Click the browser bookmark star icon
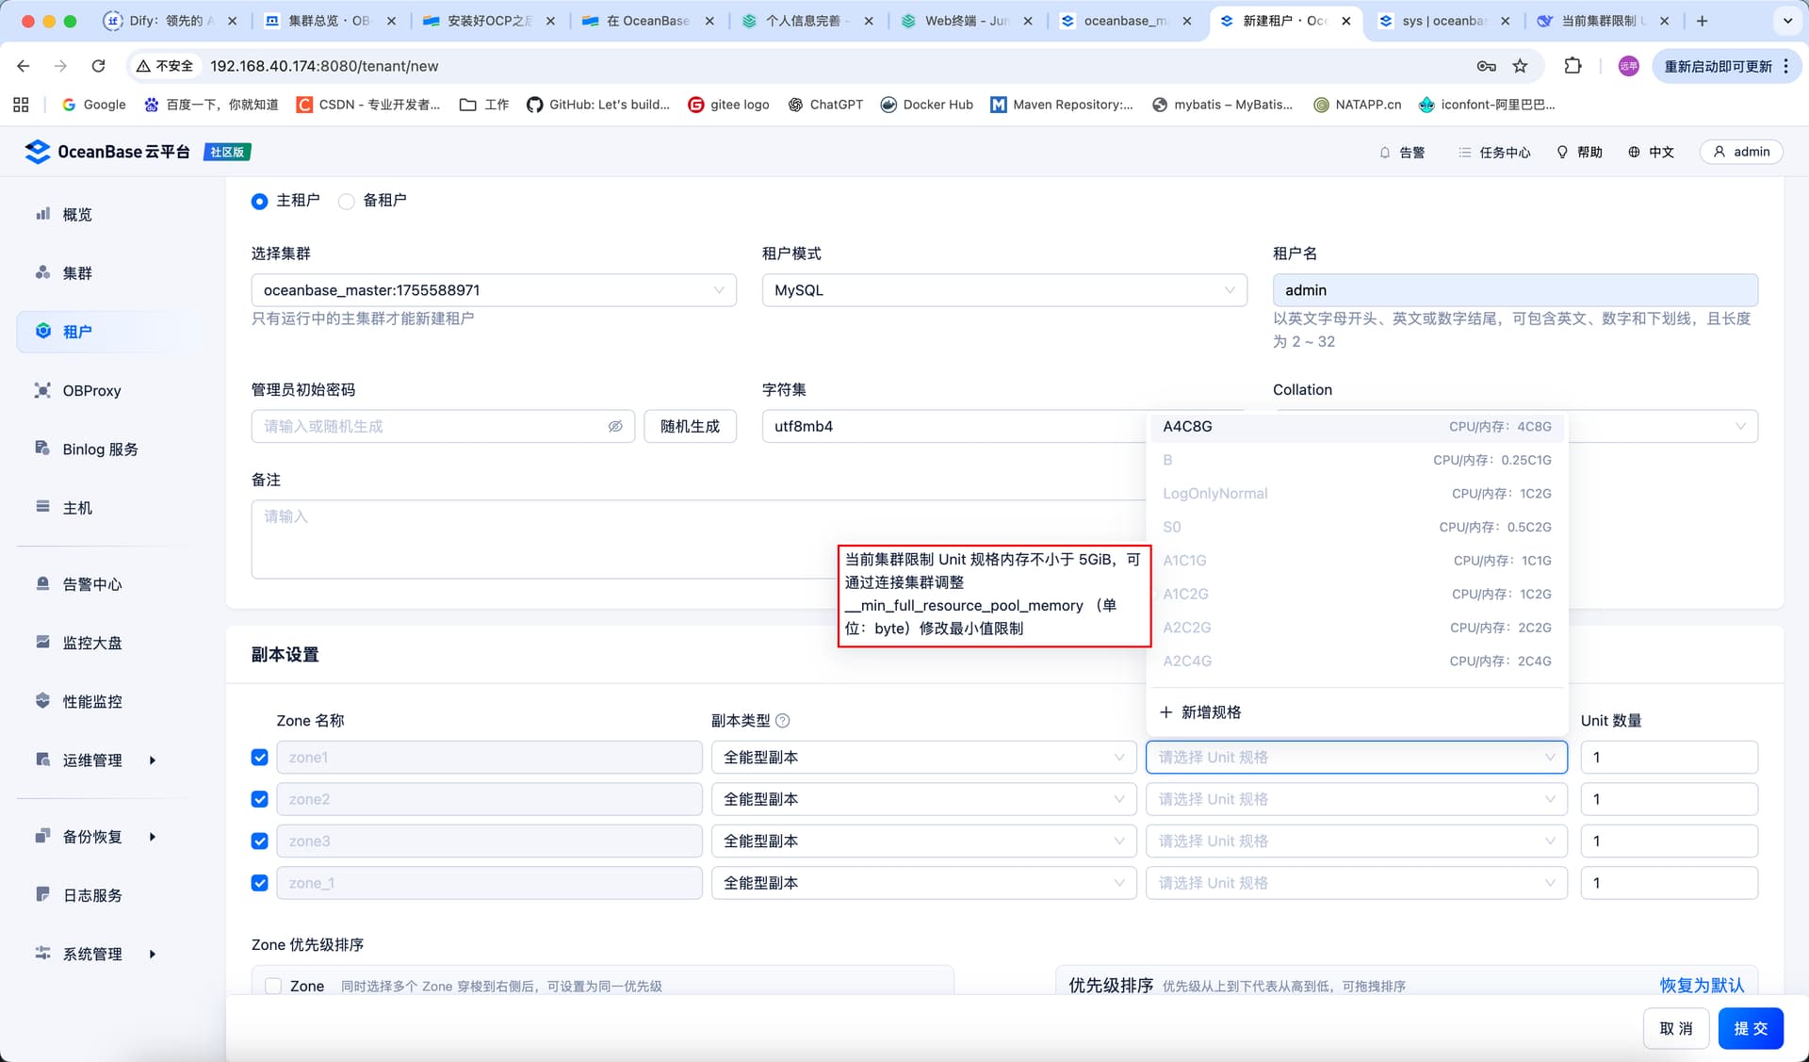 (1520, 66)
